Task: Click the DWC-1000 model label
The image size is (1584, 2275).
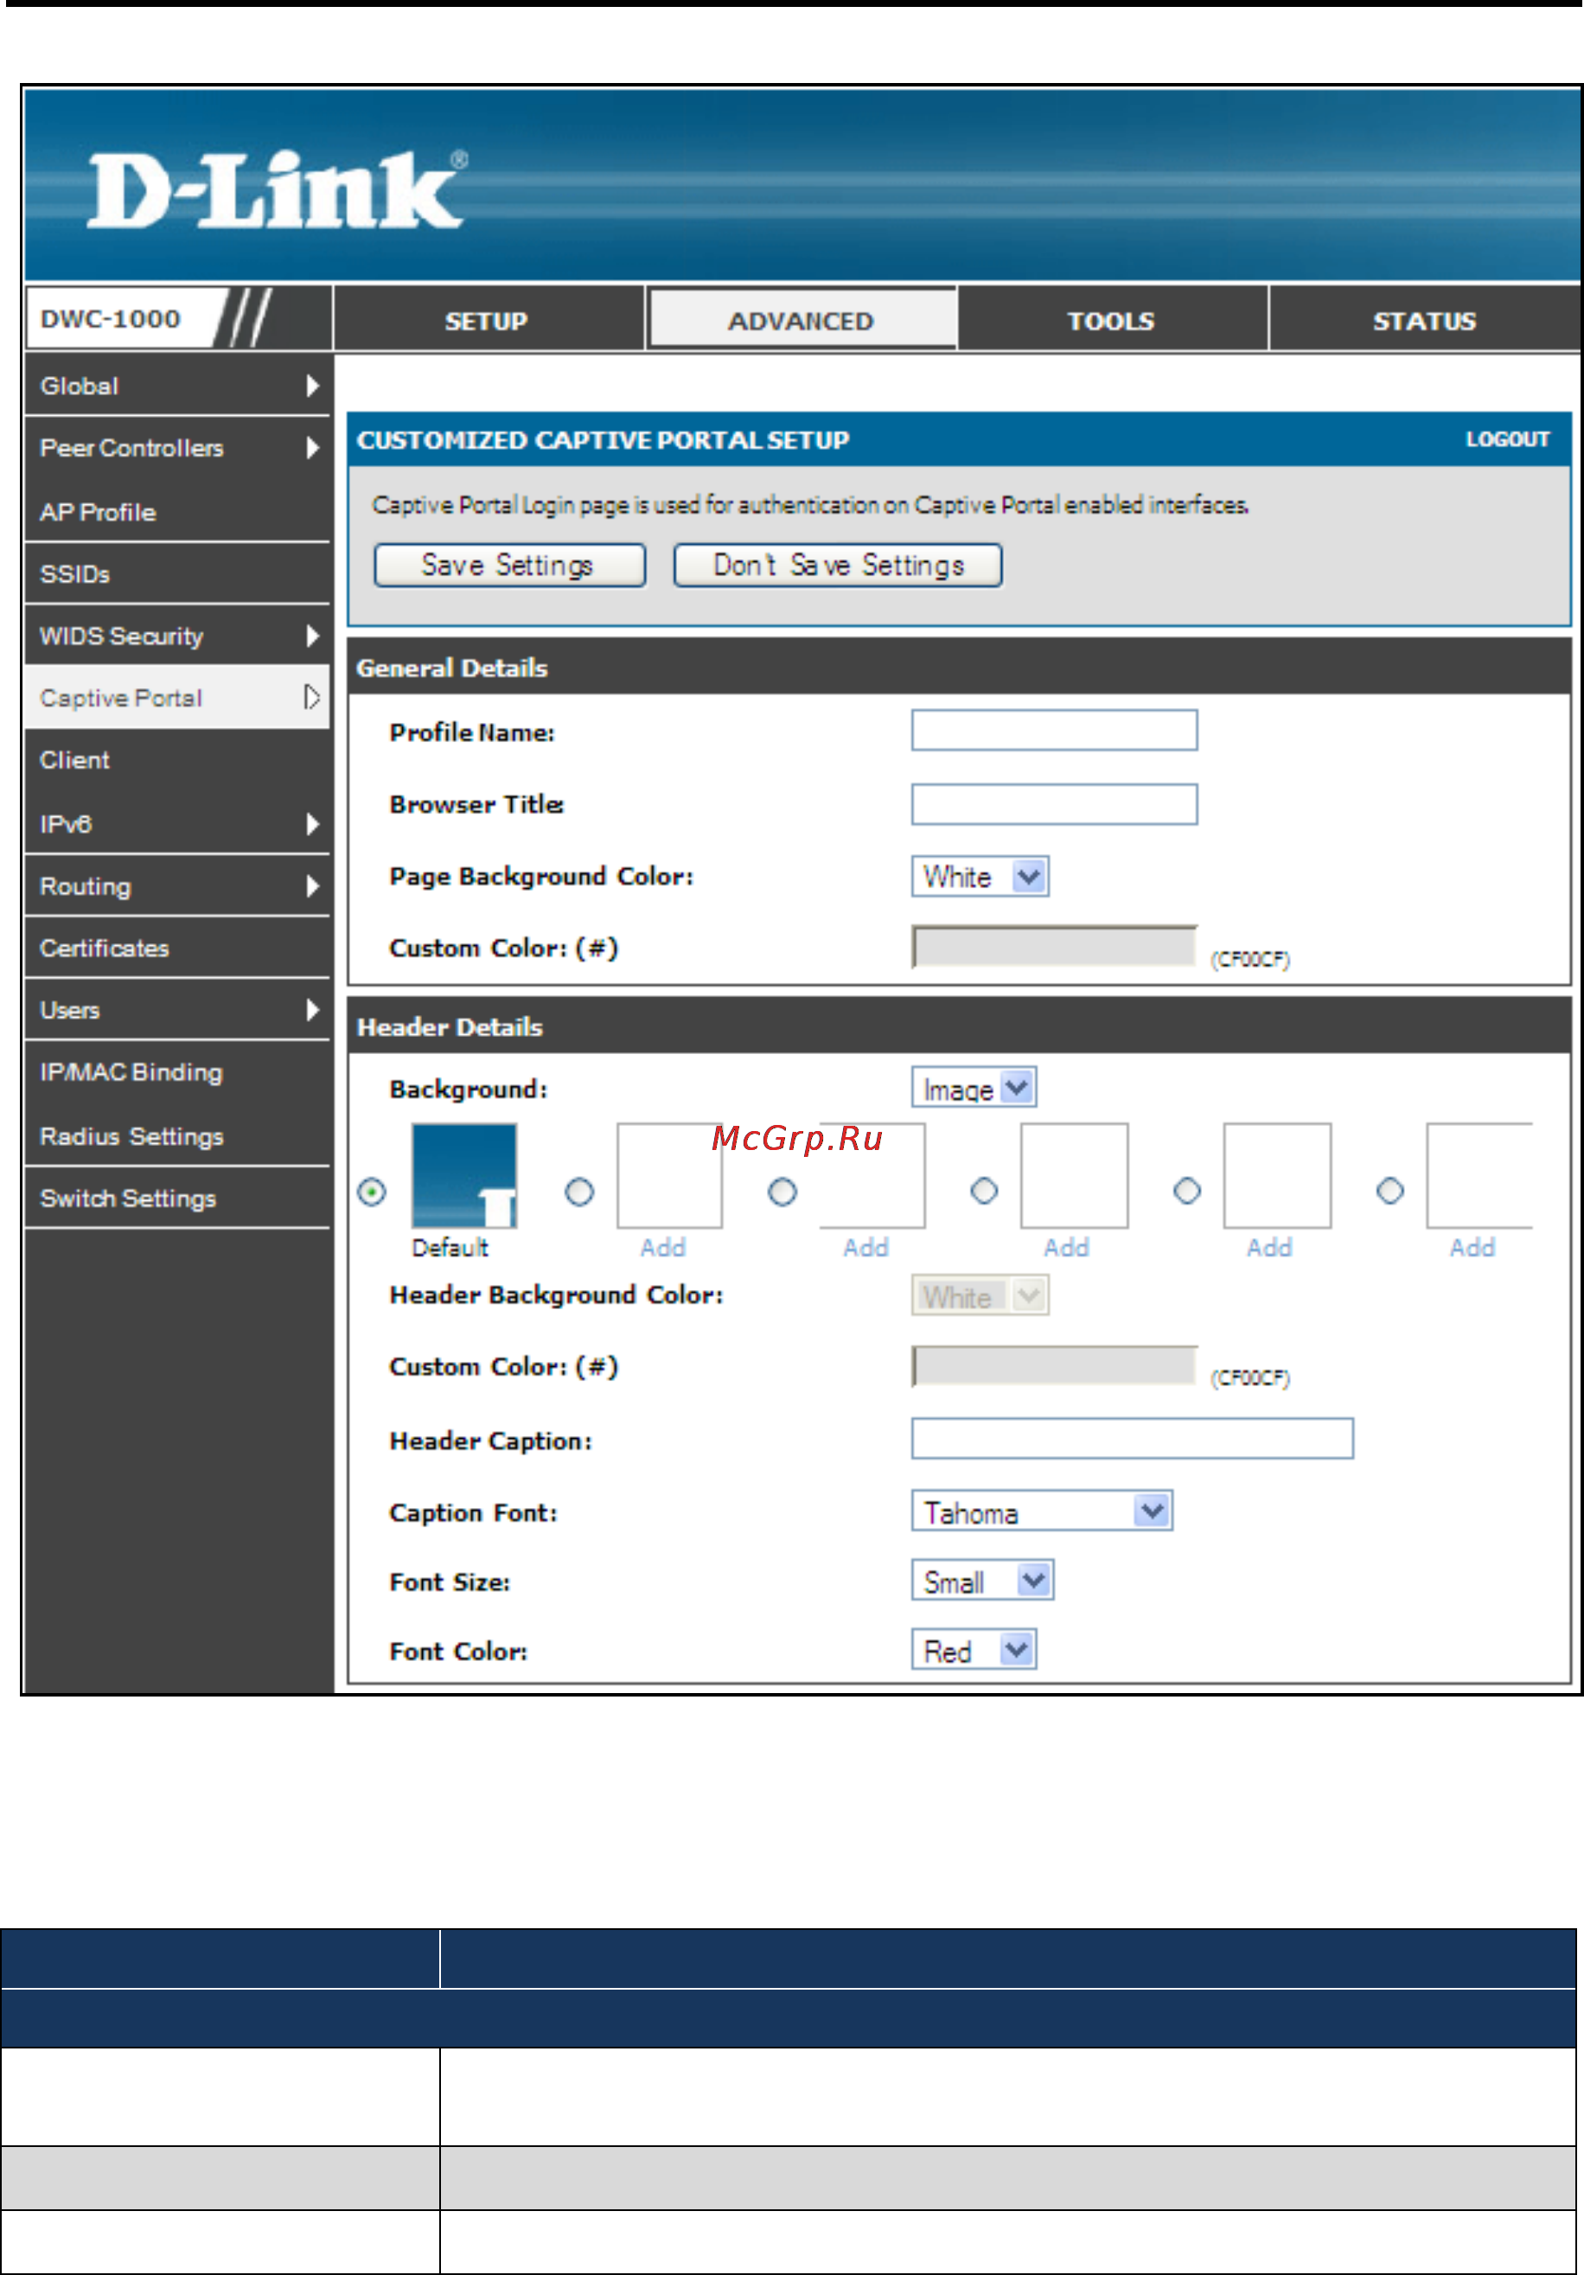Action: pos(110,319)
